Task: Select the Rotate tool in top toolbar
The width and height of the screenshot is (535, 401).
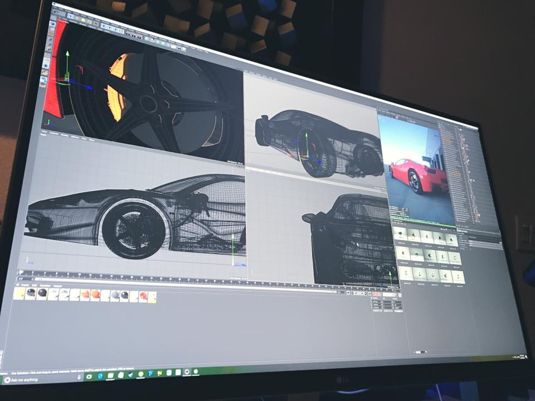Action: tap(90, 22)
